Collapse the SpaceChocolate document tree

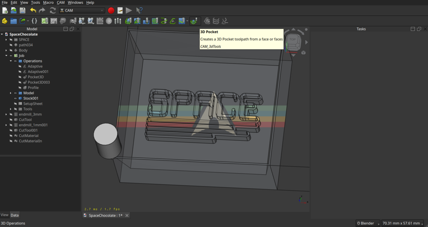[2, 34]
